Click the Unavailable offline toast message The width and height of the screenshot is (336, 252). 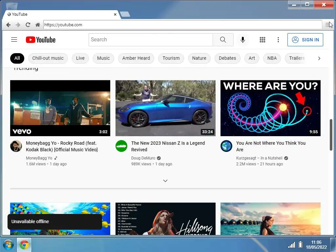click(55, 221)
